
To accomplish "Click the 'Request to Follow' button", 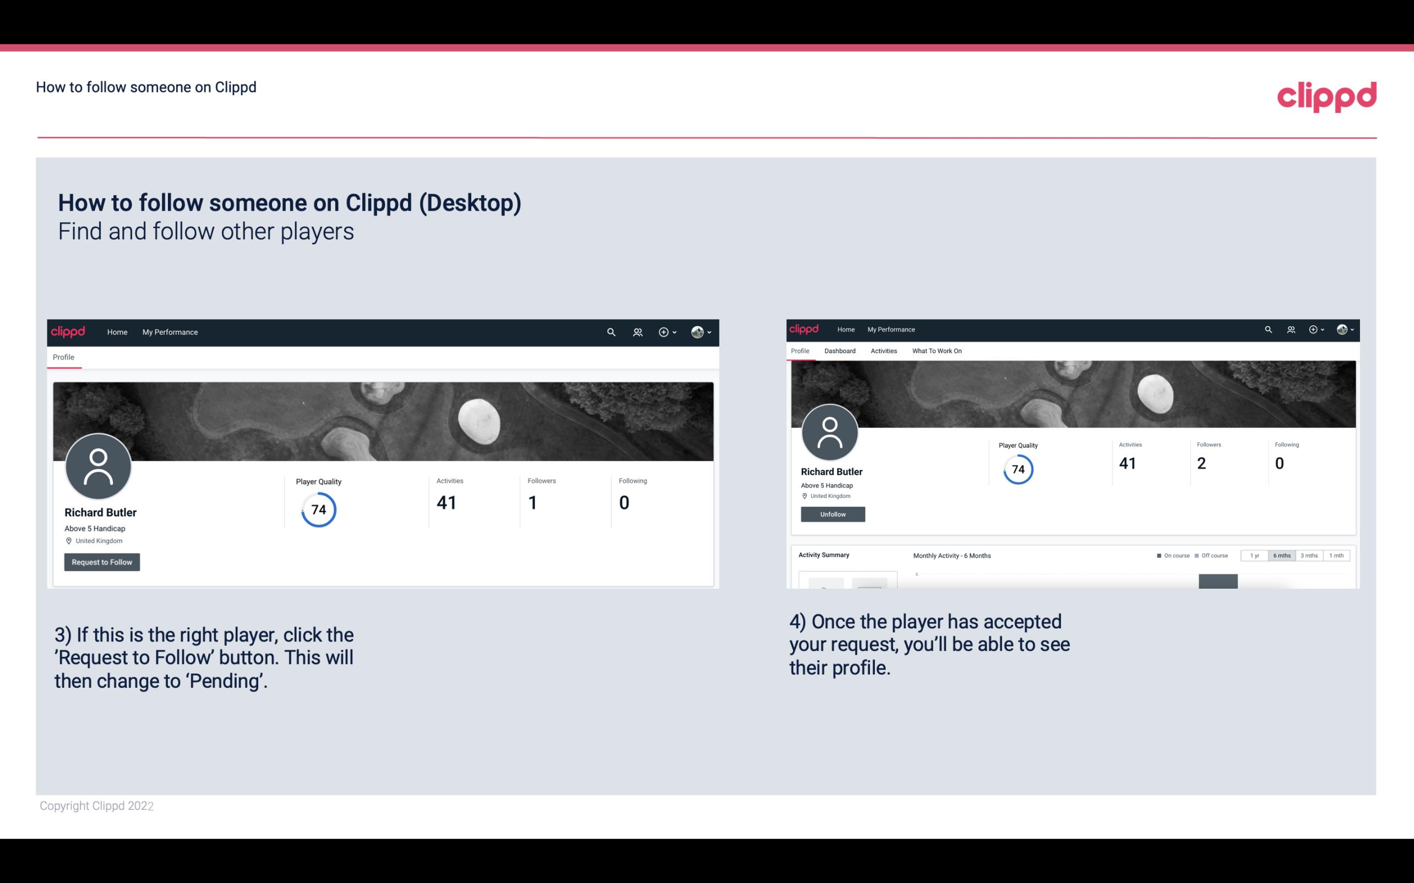I will click(102, 562).
